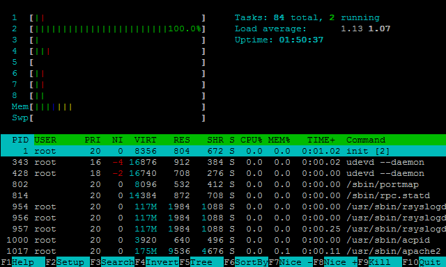Select rsyslogd row with PID 957
This screenshot has width=446, height=267.
(x=223, y=229)
